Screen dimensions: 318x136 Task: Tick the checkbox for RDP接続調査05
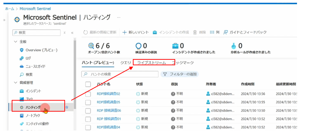[x=88, y=102]
